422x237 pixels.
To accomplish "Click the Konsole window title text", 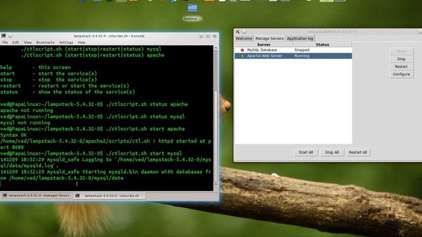I will tap(109, 36).
